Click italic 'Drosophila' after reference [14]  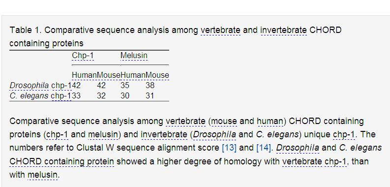[x=298, y=148]
